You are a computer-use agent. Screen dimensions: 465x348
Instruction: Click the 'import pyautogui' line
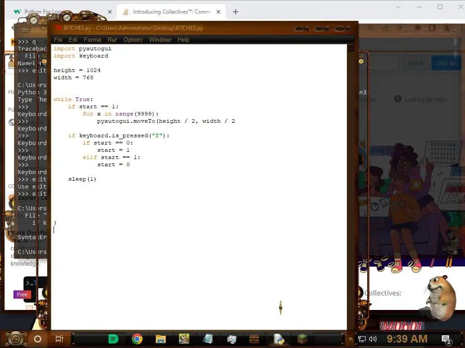pyautogui.click(x=83, y=48)
